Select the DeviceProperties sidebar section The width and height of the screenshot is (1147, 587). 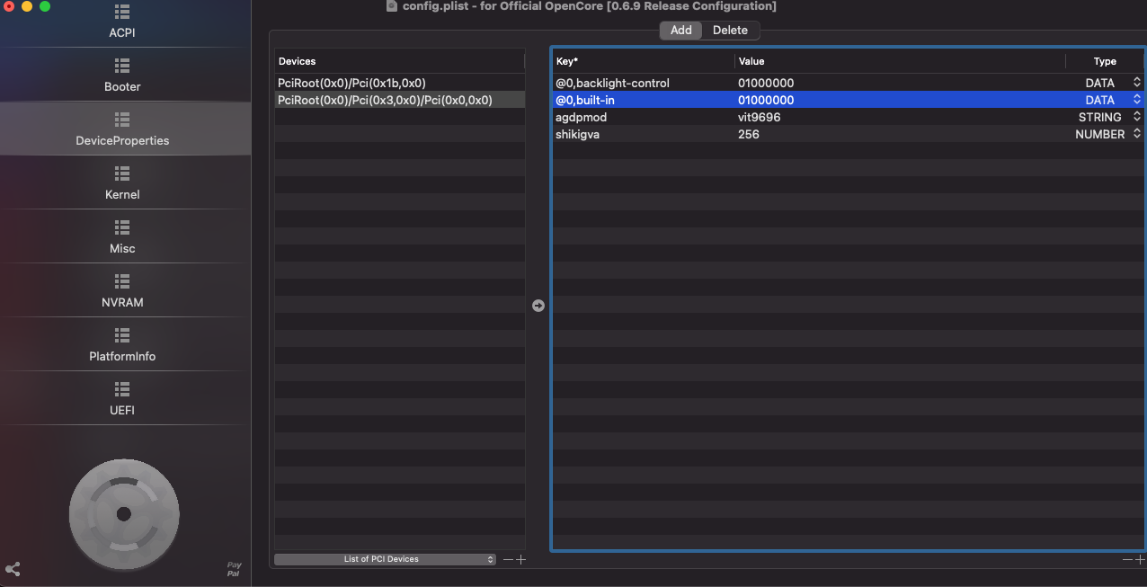[122, 129]
